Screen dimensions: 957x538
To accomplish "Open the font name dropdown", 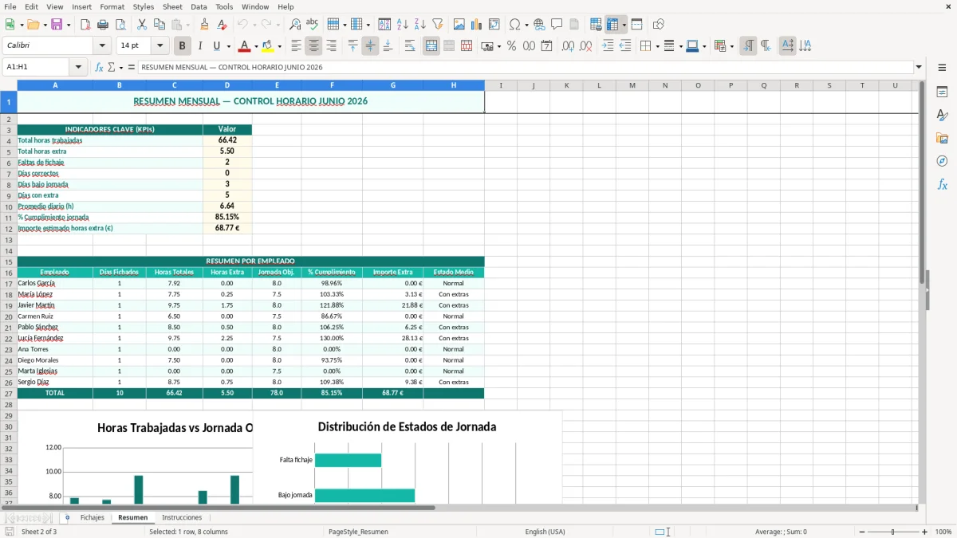I will point(102,46).
